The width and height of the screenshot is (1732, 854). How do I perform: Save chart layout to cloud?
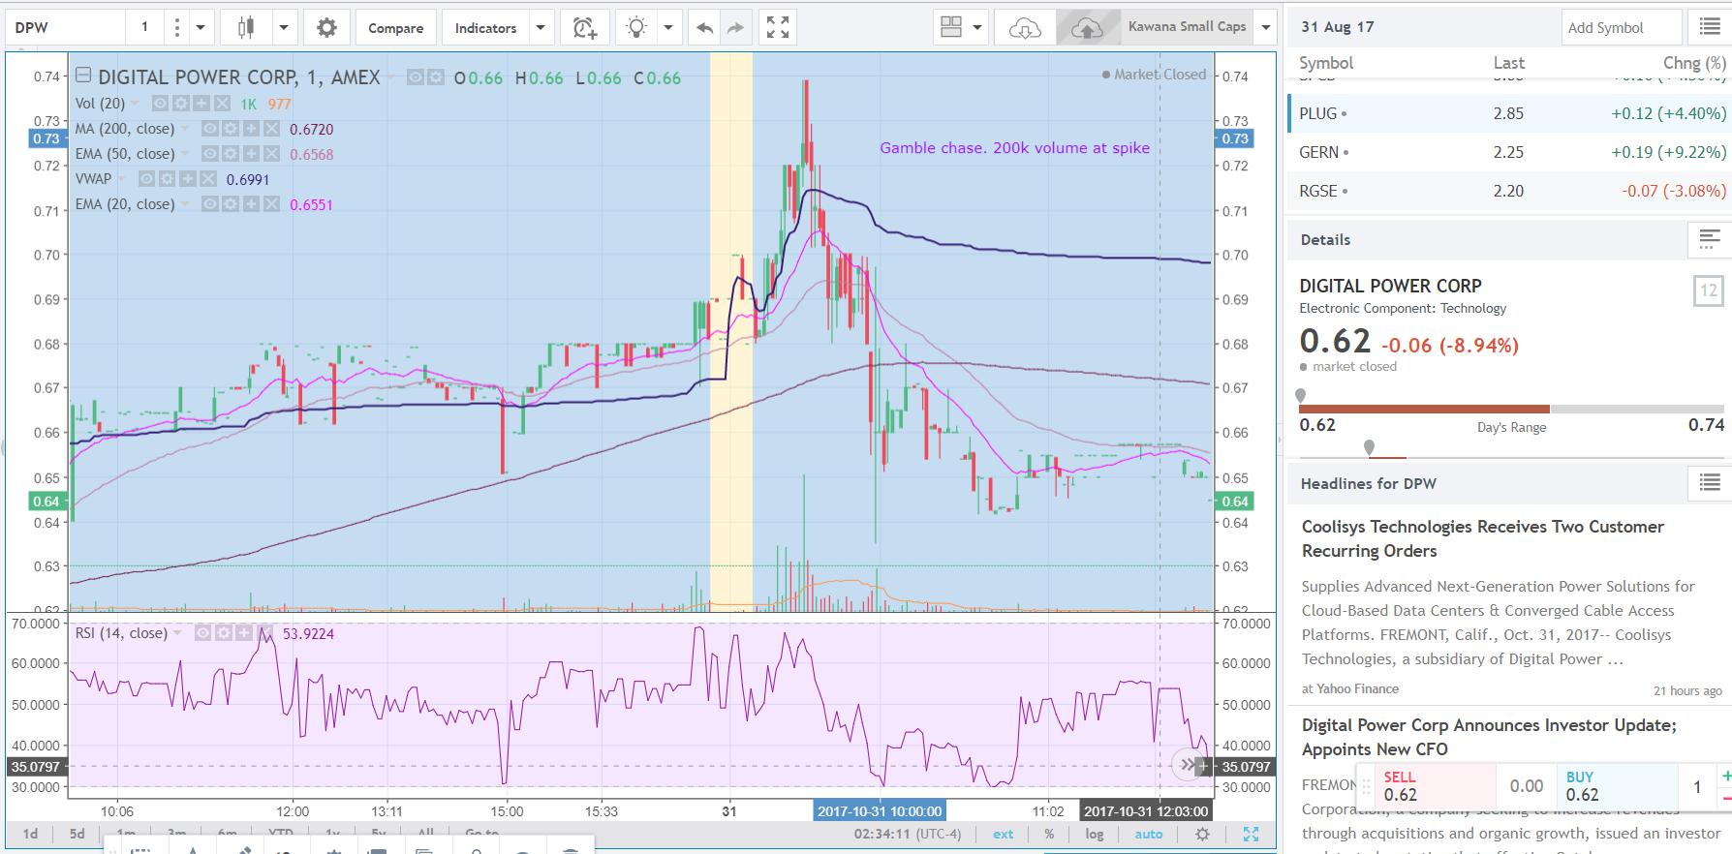[1087, 28]
